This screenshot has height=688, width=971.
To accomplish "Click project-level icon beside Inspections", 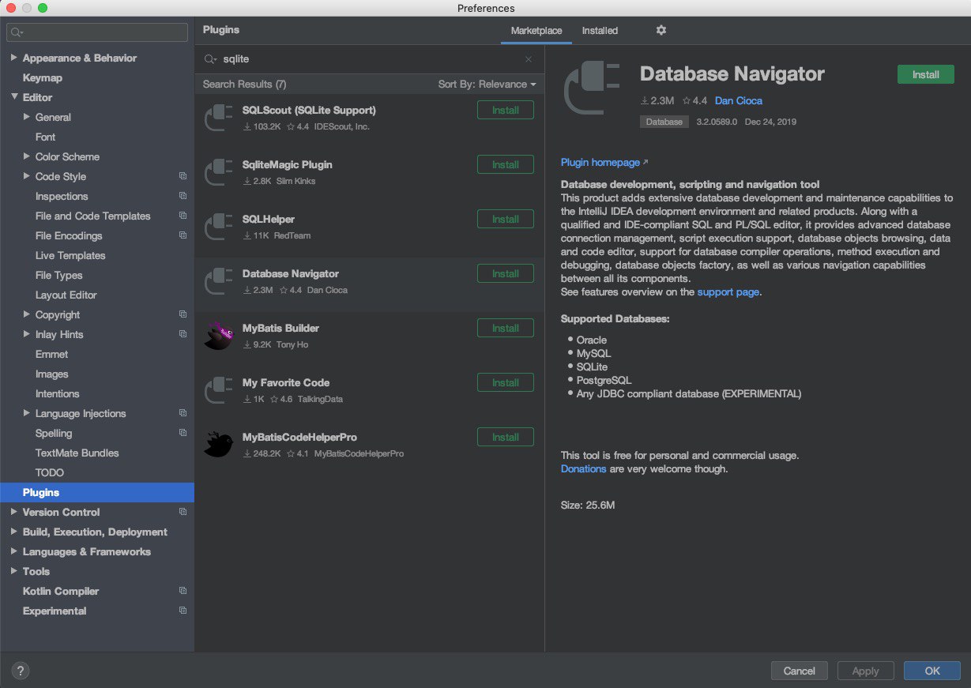I will pyautogui.click(x=183, y=196).
